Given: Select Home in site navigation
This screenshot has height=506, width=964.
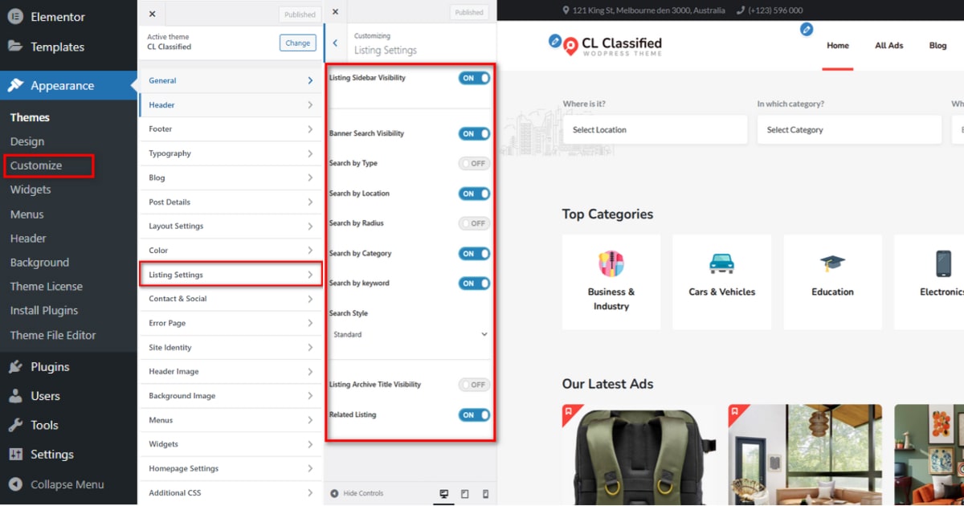Looking at the screenshot, I should pos(838,46).
